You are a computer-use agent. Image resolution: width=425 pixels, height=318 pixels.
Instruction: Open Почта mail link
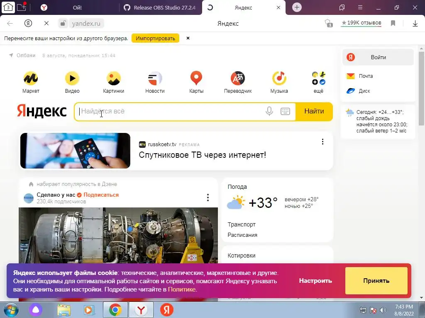360,76
